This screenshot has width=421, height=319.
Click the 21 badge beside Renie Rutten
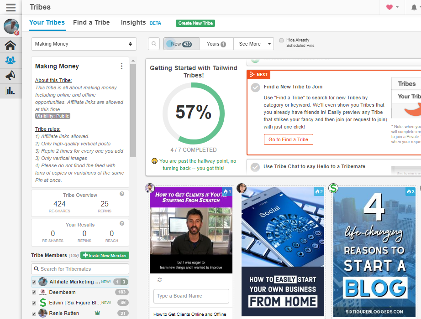123,313
